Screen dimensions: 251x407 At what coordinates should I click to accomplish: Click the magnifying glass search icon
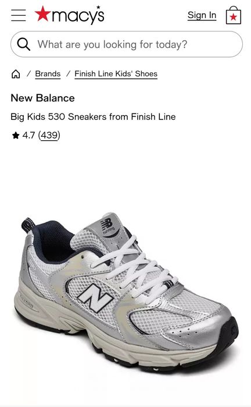click(x=24, y=44)
